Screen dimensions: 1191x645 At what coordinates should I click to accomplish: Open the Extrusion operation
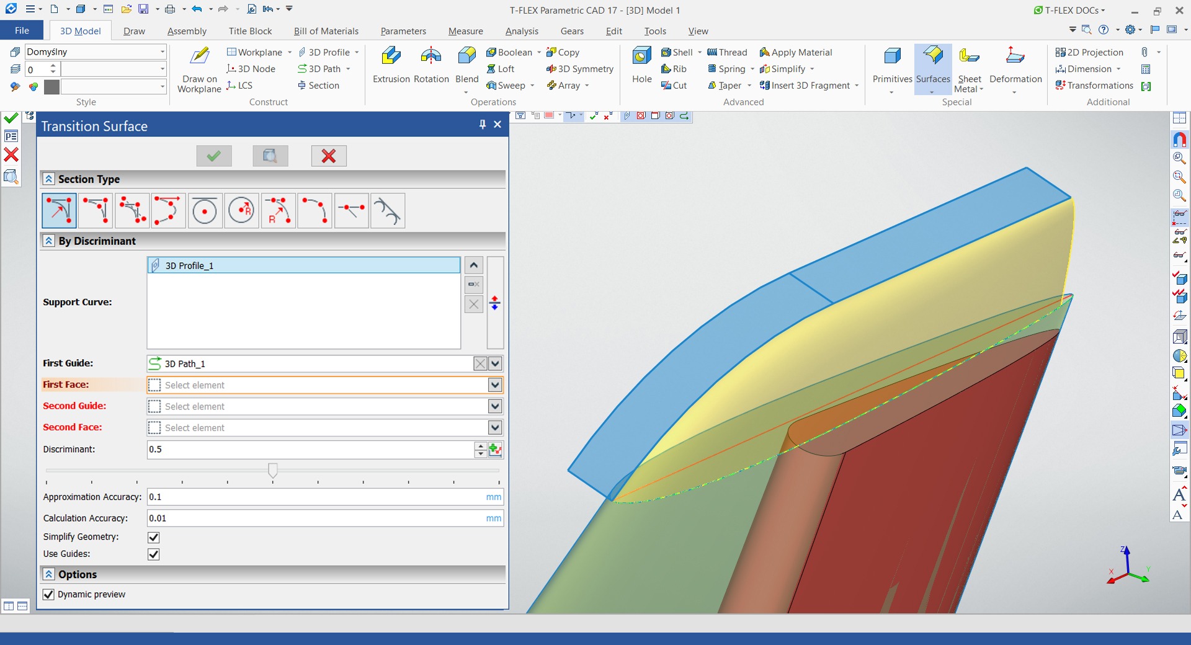pyautogui.click(x=391, y=65)
